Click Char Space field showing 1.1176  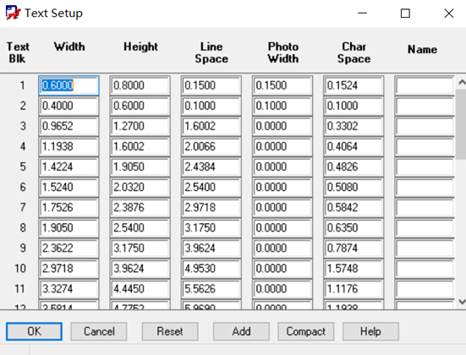click(354, 289)
